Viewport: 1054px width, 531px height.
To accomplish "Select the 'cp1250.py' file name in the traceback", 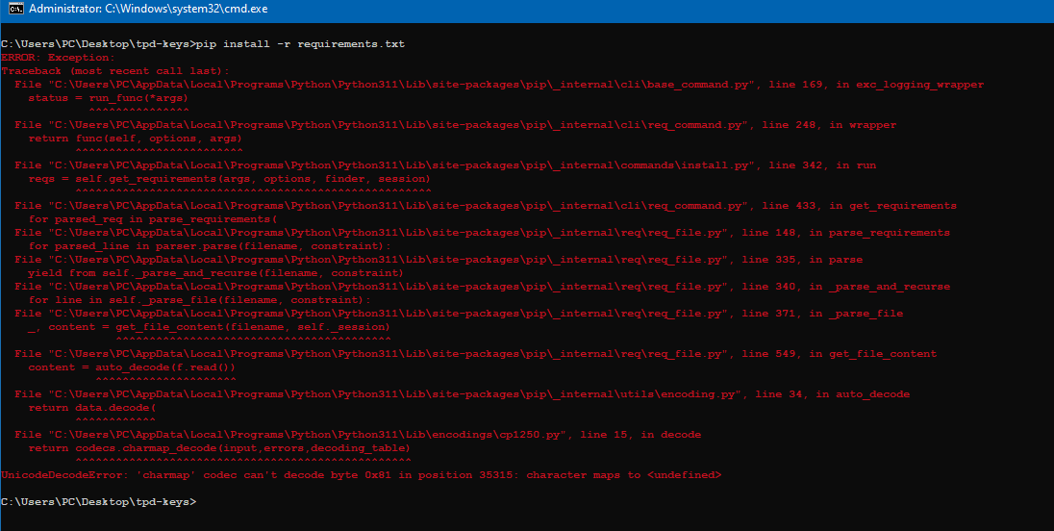I will (529, 434).
